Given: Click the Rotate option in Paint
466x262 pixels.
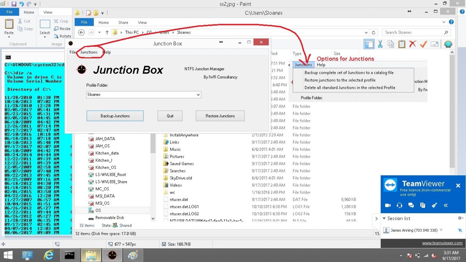Looking at the screenshot, I should (63, 36).
